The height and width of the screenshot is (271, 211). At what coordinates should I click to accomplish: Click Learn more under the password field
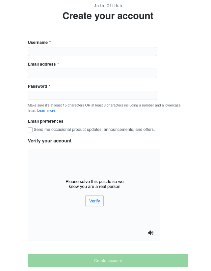(x=46, y=110)
